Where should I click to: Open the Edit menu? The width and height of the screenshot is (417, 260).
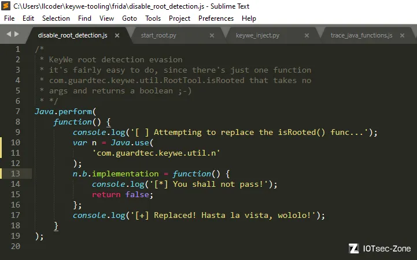[28, 18]
